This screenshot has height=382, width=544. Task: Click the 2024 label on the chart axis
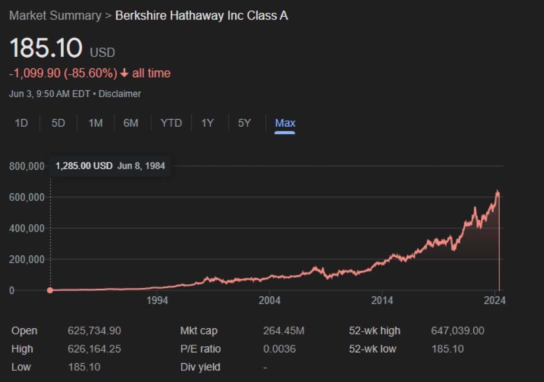pos(495,301)
